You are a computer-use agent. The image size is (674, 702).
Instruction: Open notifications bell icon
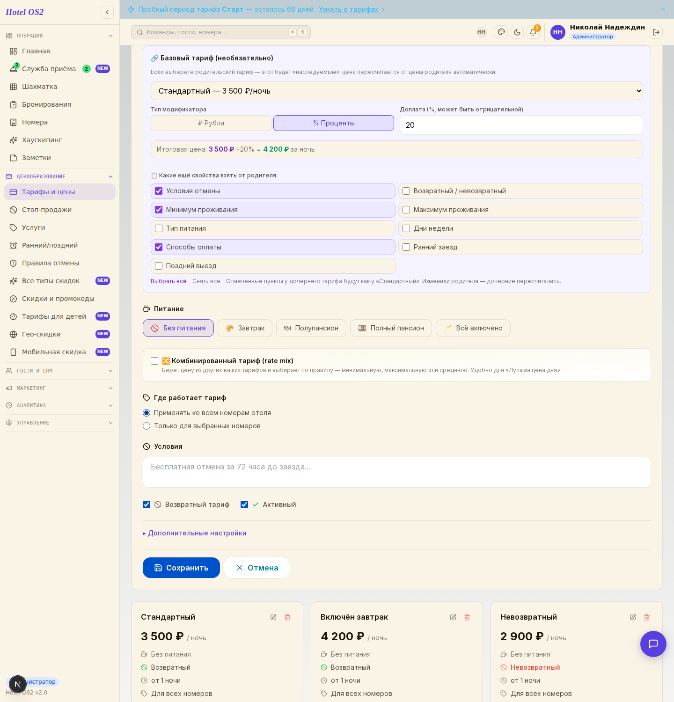pos(533,32)
